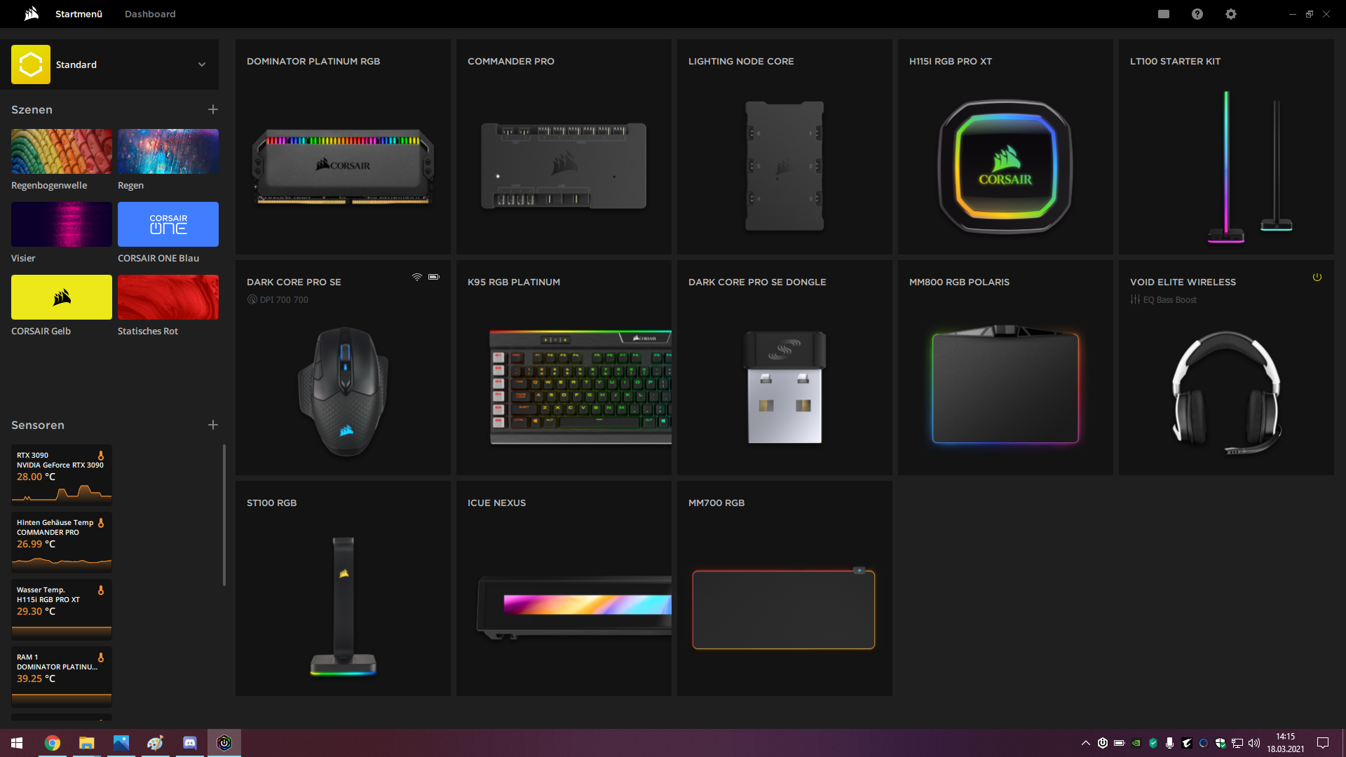Open the Windows Start menu

17,743
